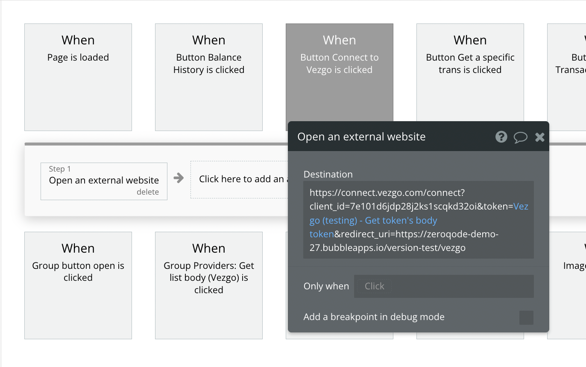Select Step 1 Open an external website

point(104,180)
